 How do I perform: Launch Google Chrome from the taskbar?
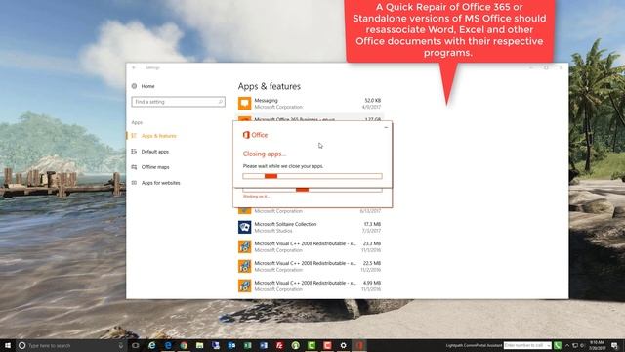click(x=184, y=345)
